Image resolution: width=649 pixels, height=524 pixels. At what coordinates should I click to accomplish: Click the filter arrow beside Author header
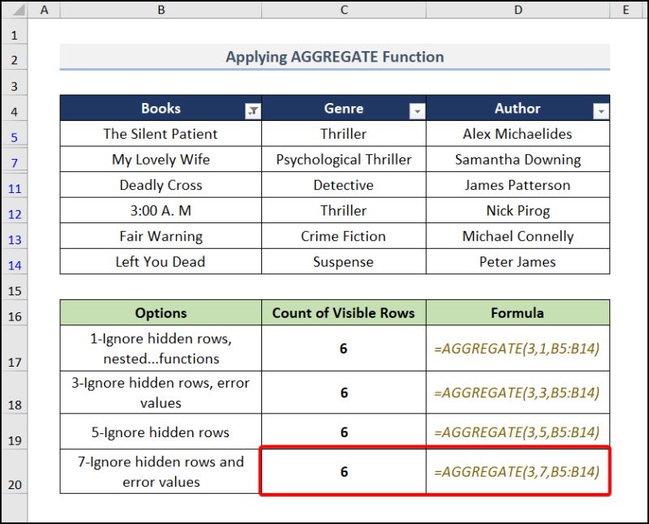[600, 109]
